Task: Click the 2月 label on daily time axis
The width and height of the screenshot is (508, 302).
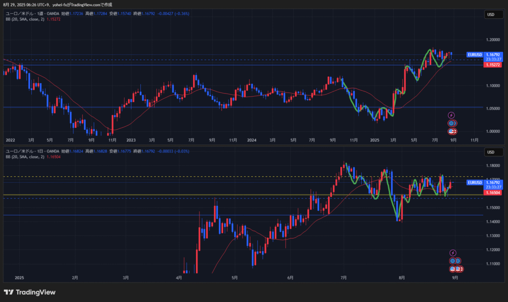Action: point(75,278)
